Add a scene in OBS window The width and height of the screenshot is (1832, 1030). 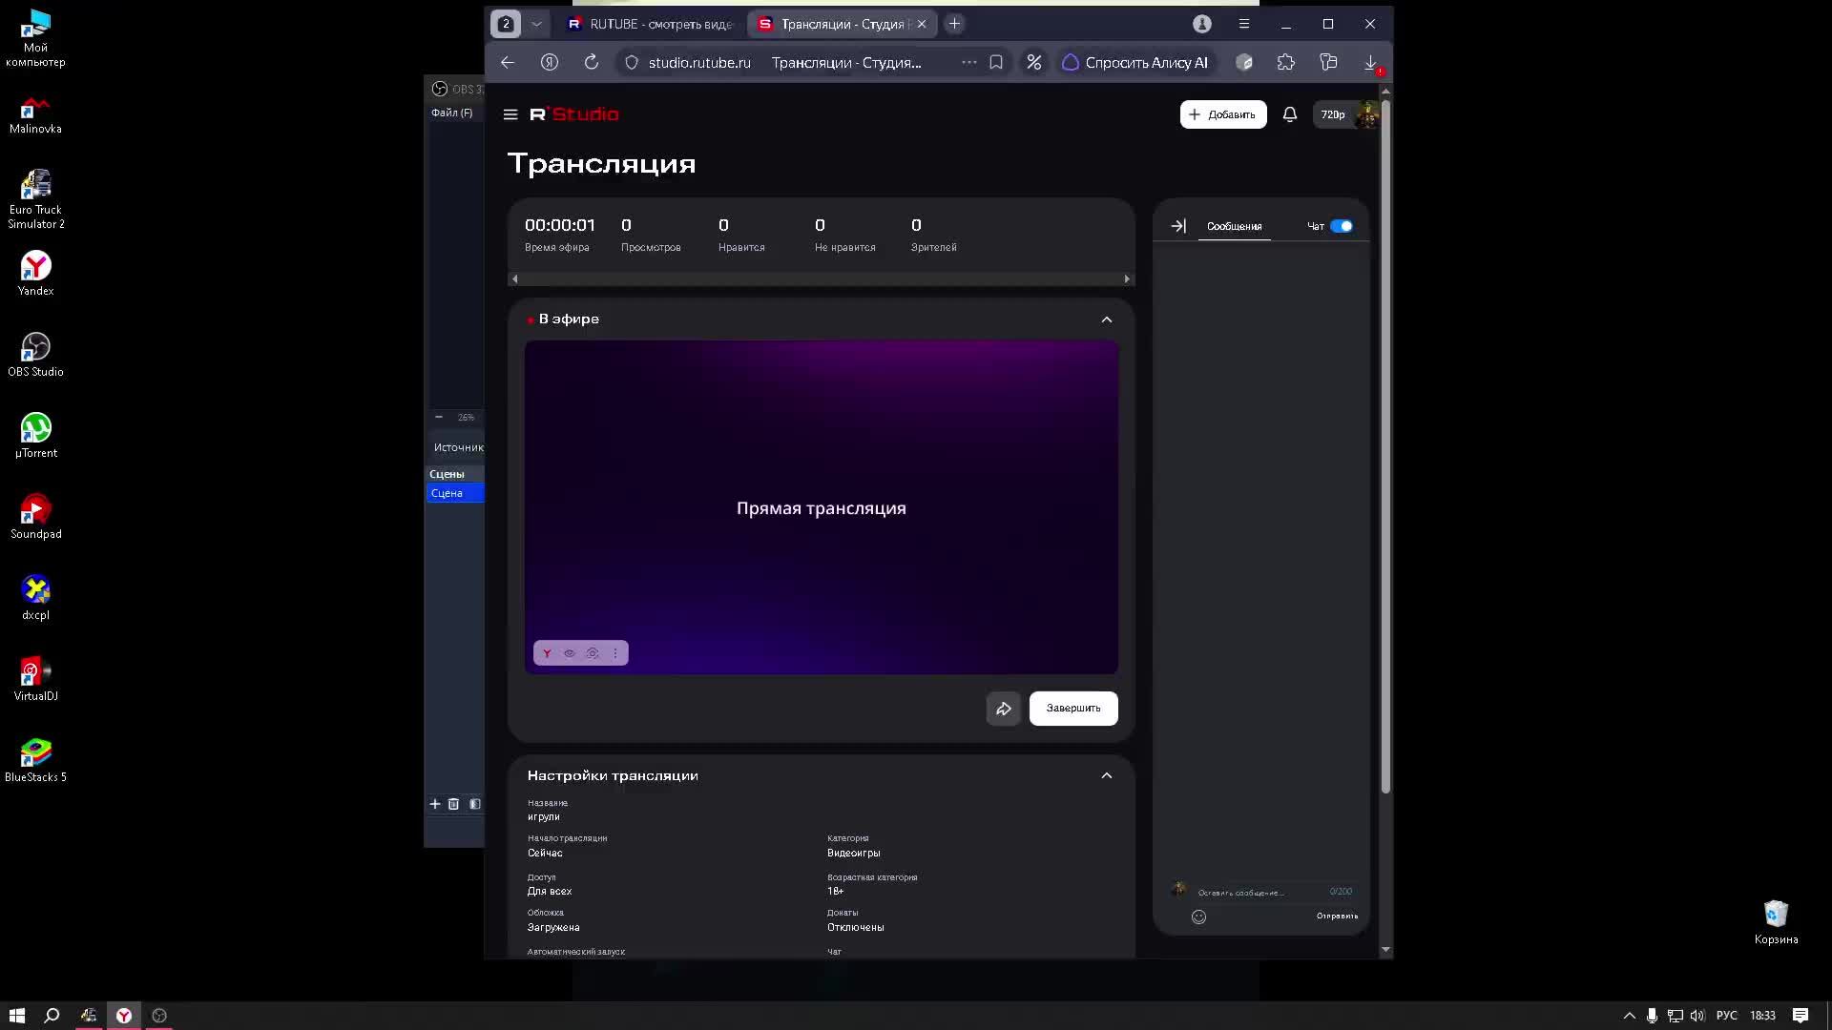[x=435, y=804]
